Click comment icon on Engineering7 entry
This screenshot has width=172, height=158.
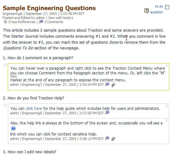click(107, 84)
